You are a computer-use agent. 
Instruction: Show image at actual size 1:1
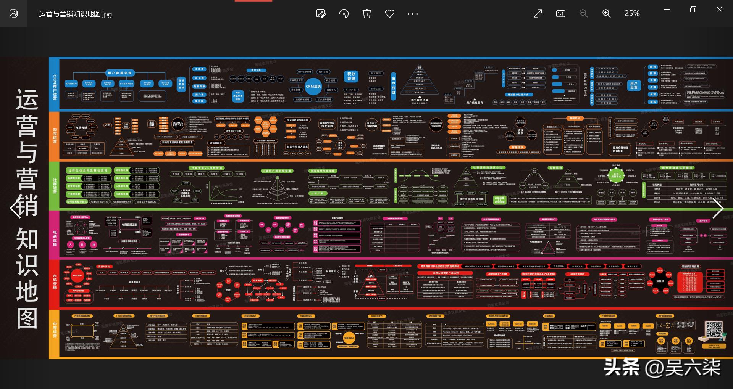pyautogui.click(x=560, y=14)
